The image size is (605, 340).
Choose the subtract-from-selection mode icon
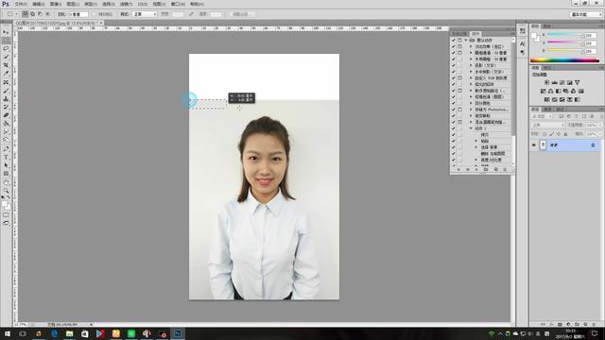(x=40, y=14)
